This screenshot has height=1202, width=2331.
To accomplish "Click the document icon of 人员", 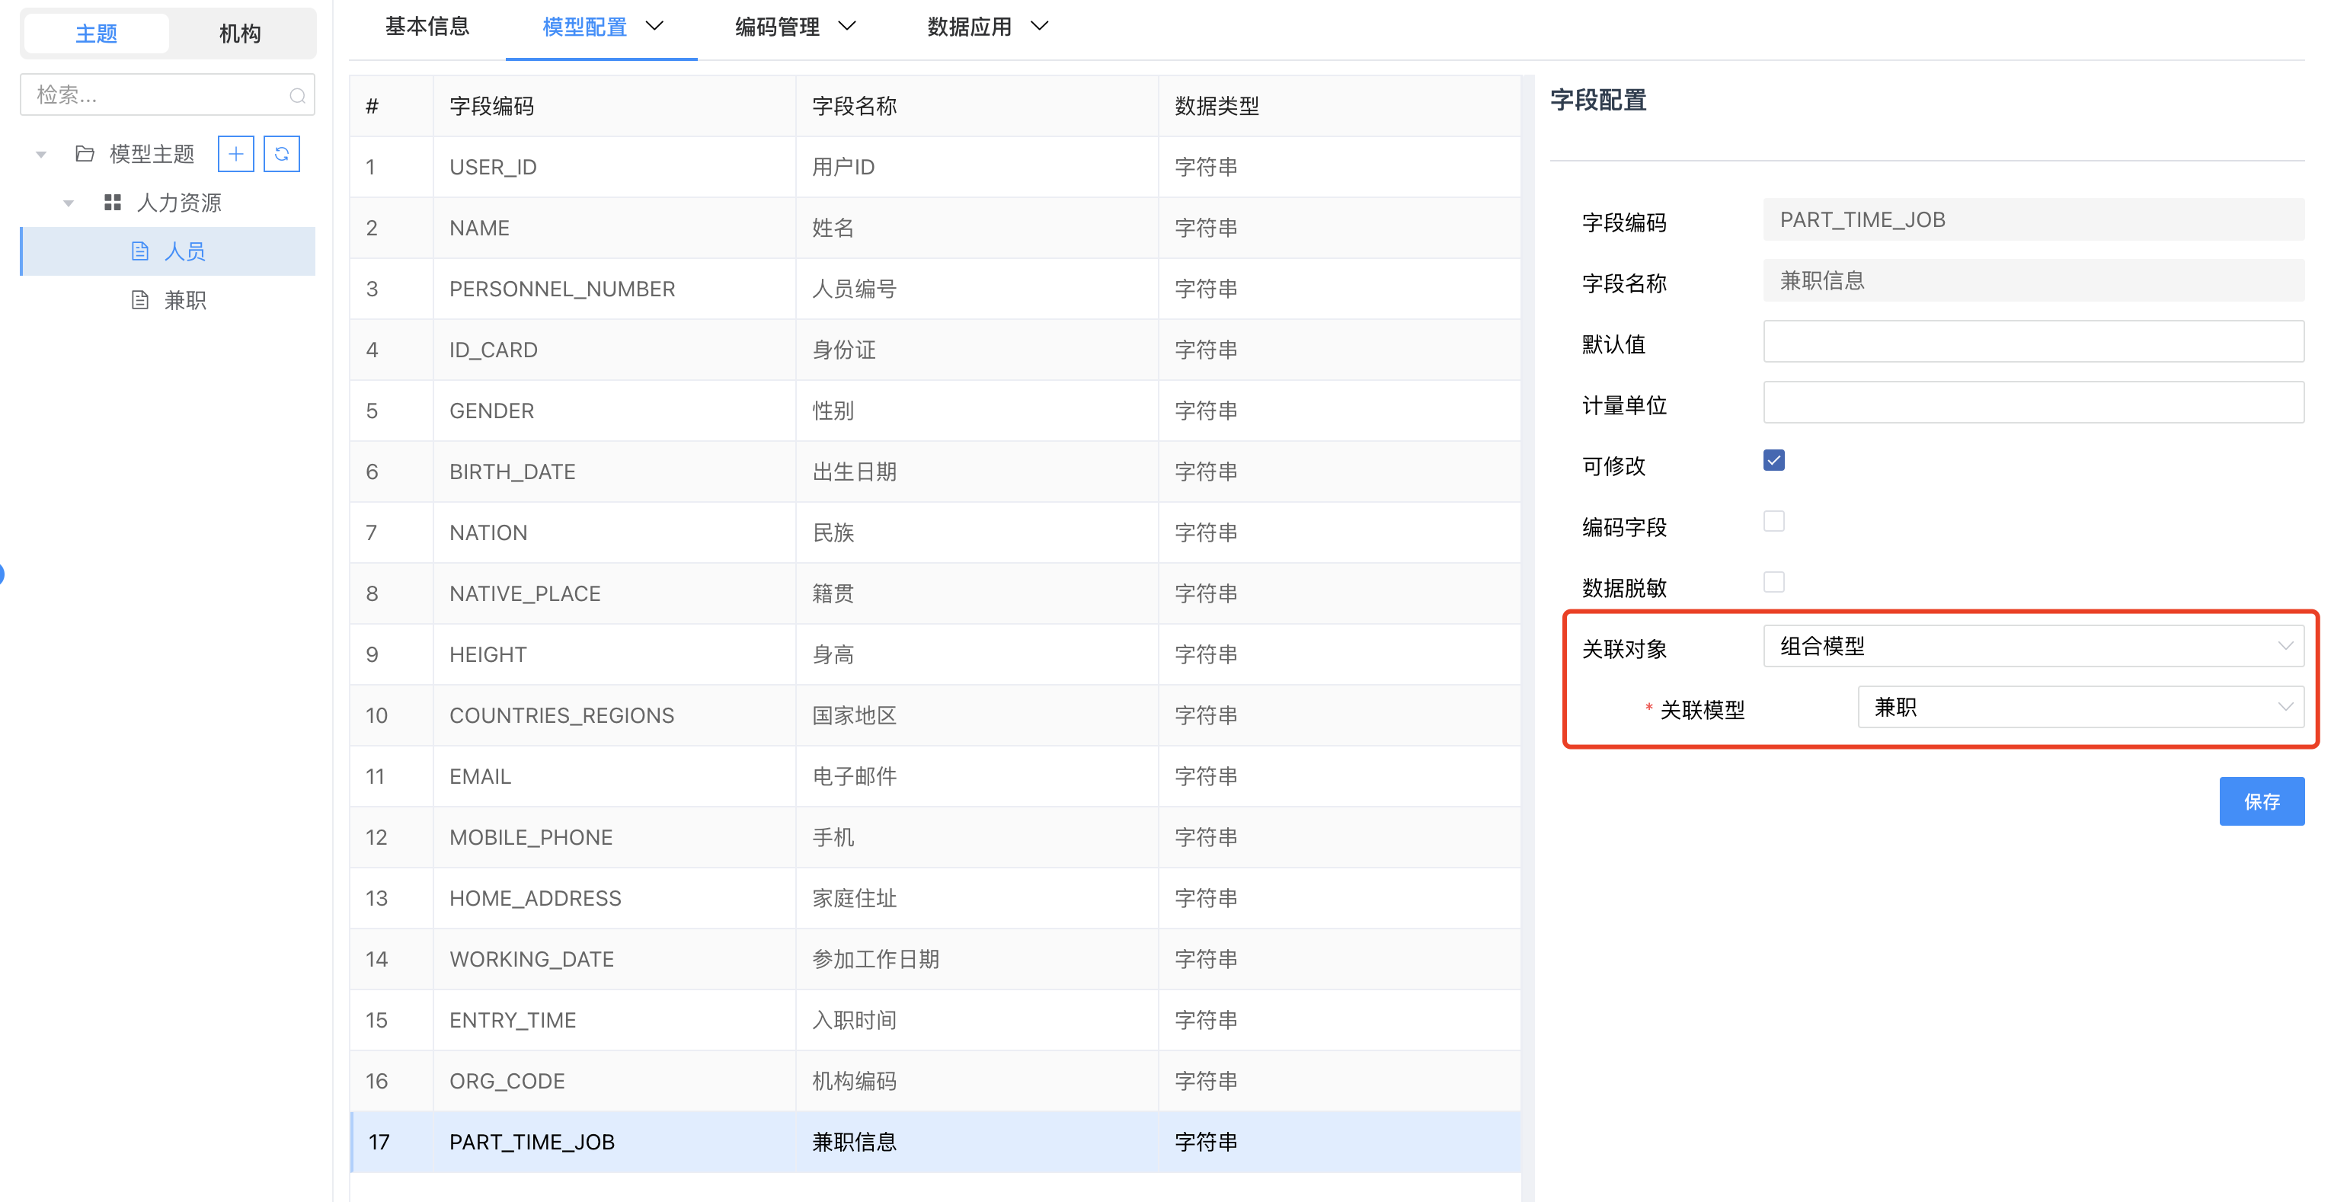I will tap(139, 251).
